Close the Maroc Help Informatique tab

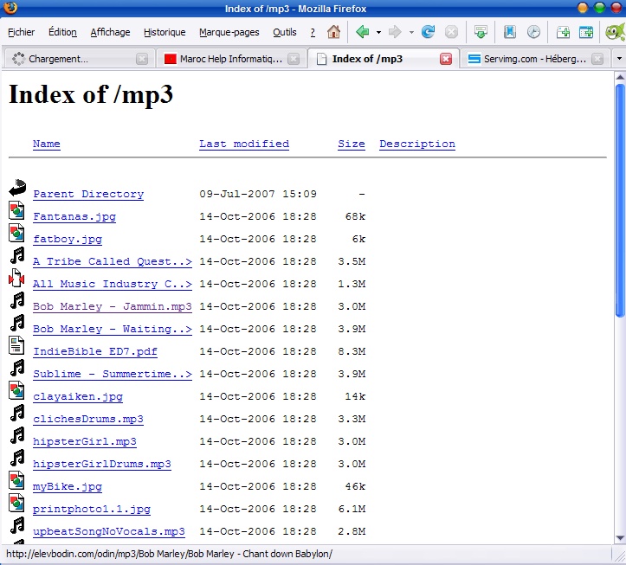point(294,59)
